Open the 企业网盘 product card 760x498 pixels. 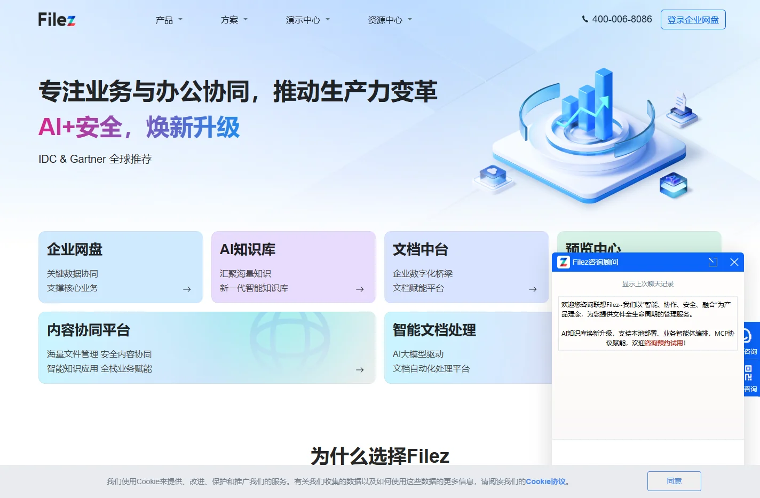click(x=121, y=267)
